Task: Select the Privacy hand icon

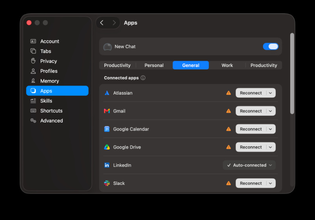Action: (33, 61)
